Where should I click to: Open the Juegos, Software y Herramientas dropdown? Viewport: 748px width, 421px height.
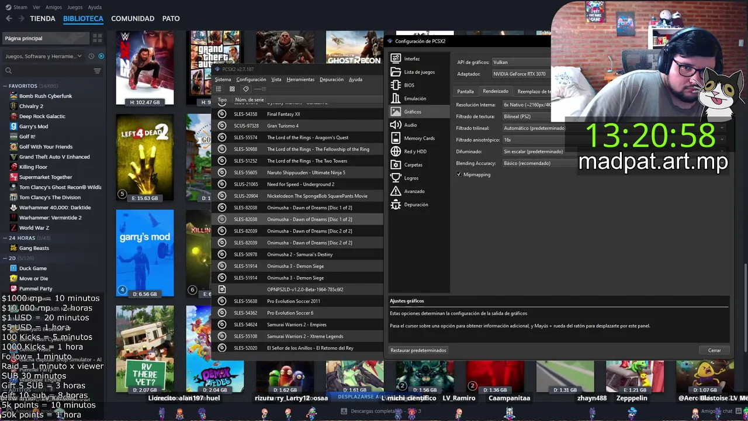click(x=44, y=56)
